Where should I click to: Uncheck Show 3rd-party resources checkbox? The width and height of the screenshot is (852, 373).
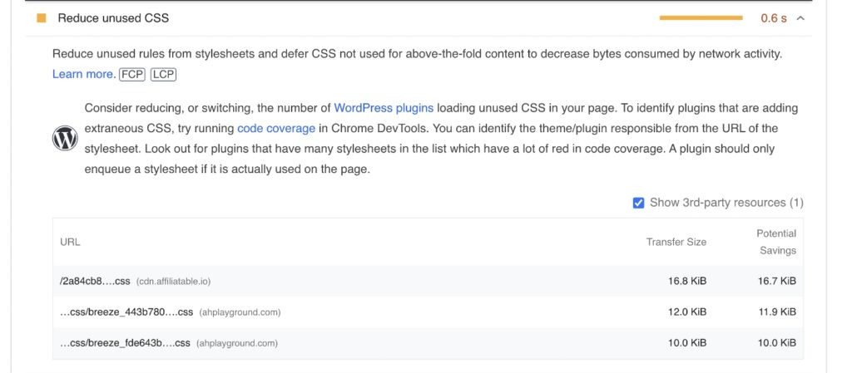click(x=638, y=203)
